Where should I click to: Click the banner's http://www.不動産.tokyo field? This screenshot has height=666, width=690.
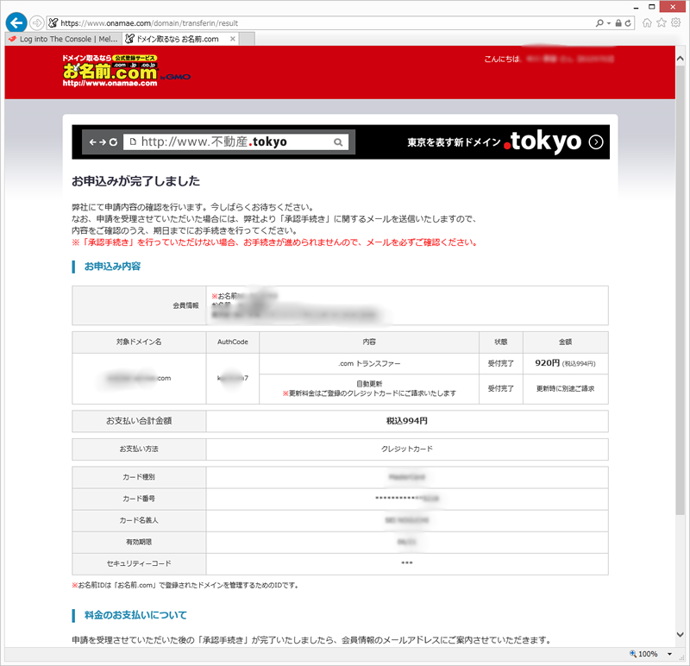(235, 141)
